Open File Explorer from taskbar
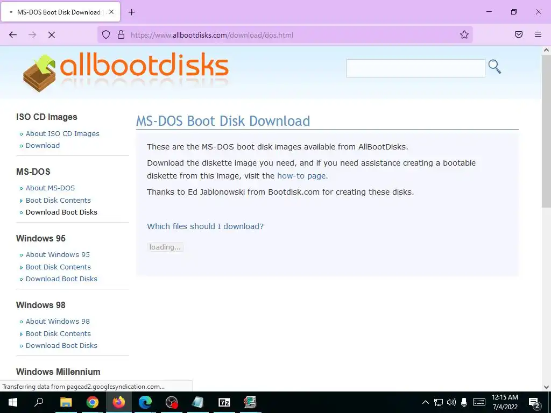The width and height of the screenshot is (551, 413). click(66, 402)
